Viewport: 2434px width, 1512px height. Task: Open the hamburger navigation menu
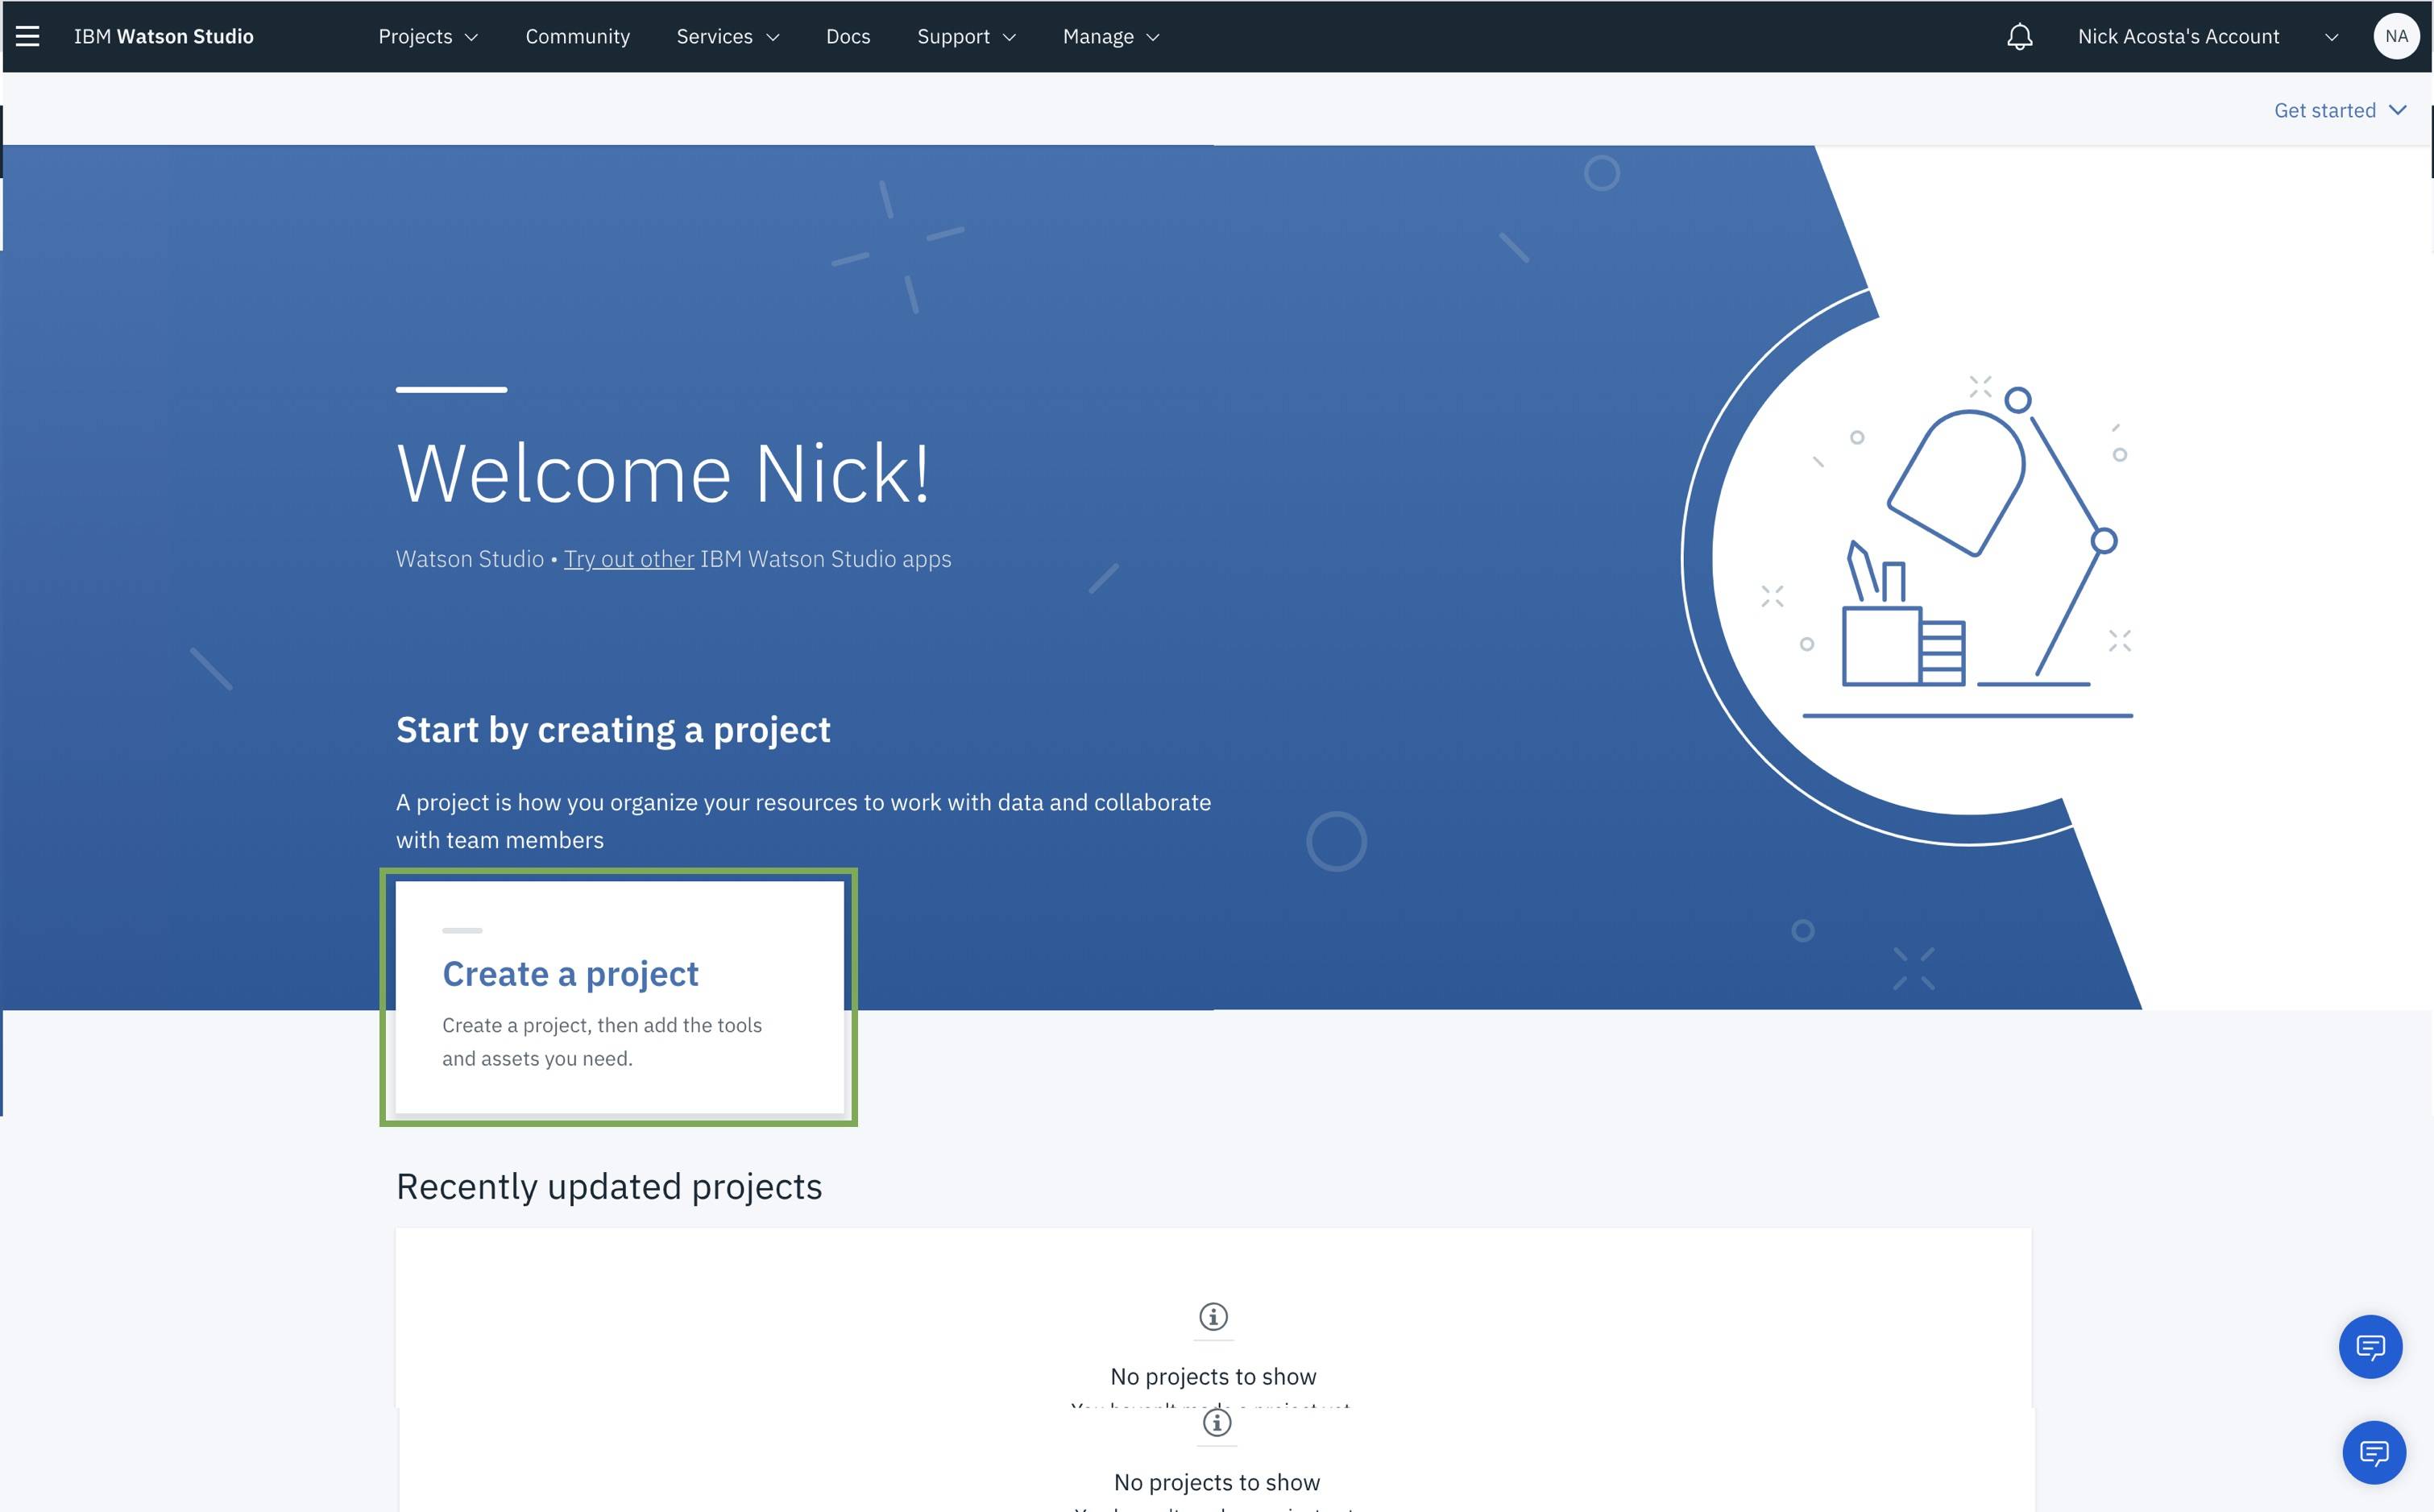pyautogui.click(x=28, y=36)
